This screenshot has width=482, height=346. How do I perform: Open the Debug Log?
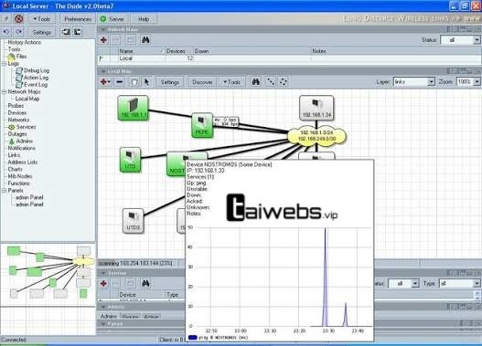click(37, 70)
